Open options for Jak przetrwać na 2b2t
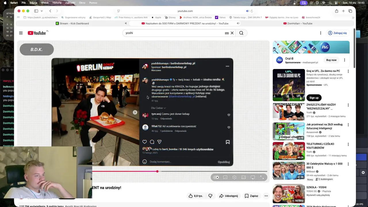Screen dimensions: 368x207 point(348,125)
